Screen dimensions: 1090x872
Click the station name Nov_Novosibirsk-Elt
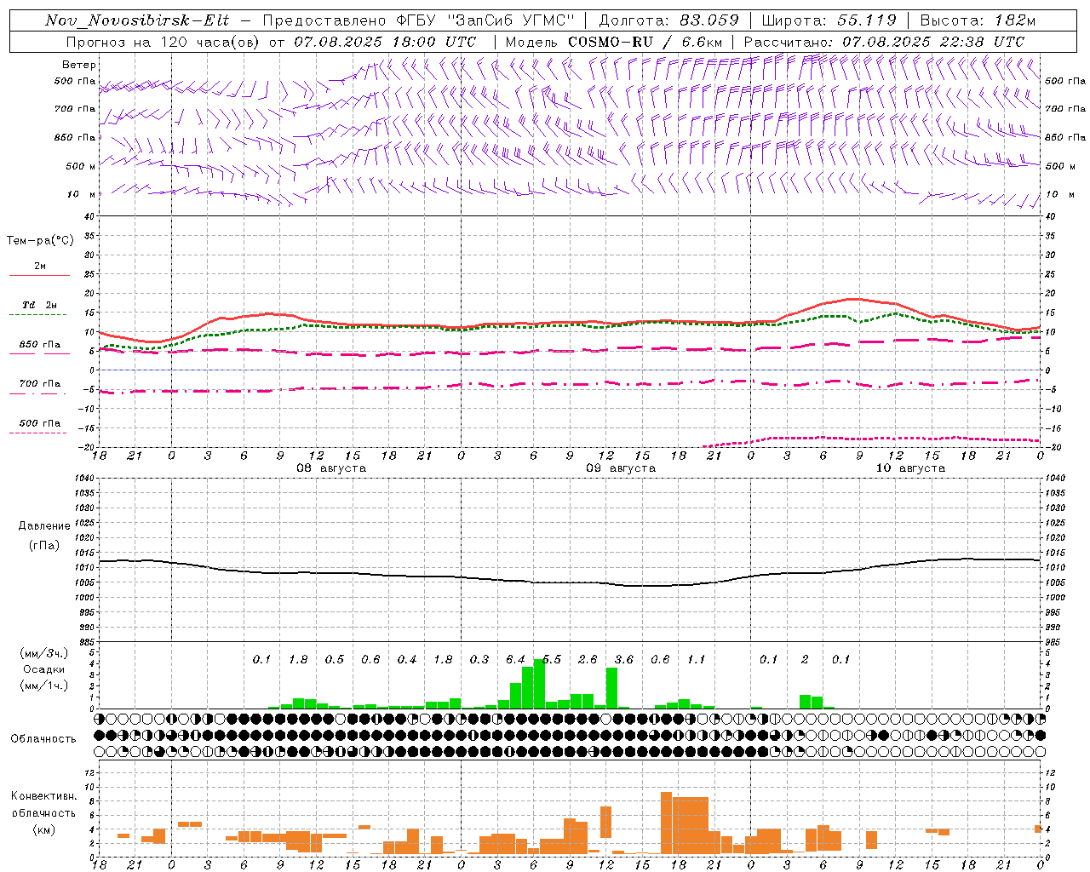[x=137, y=20]
